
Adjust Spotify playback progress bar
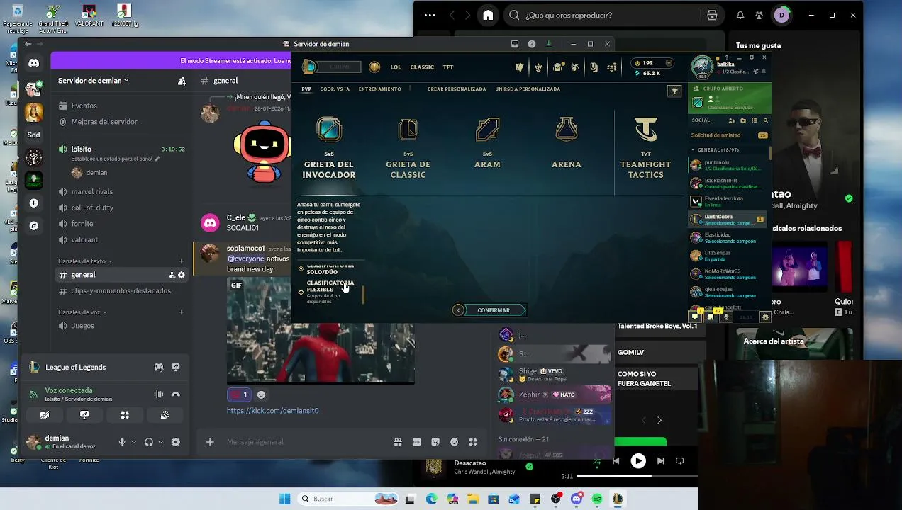coord(636,476)
